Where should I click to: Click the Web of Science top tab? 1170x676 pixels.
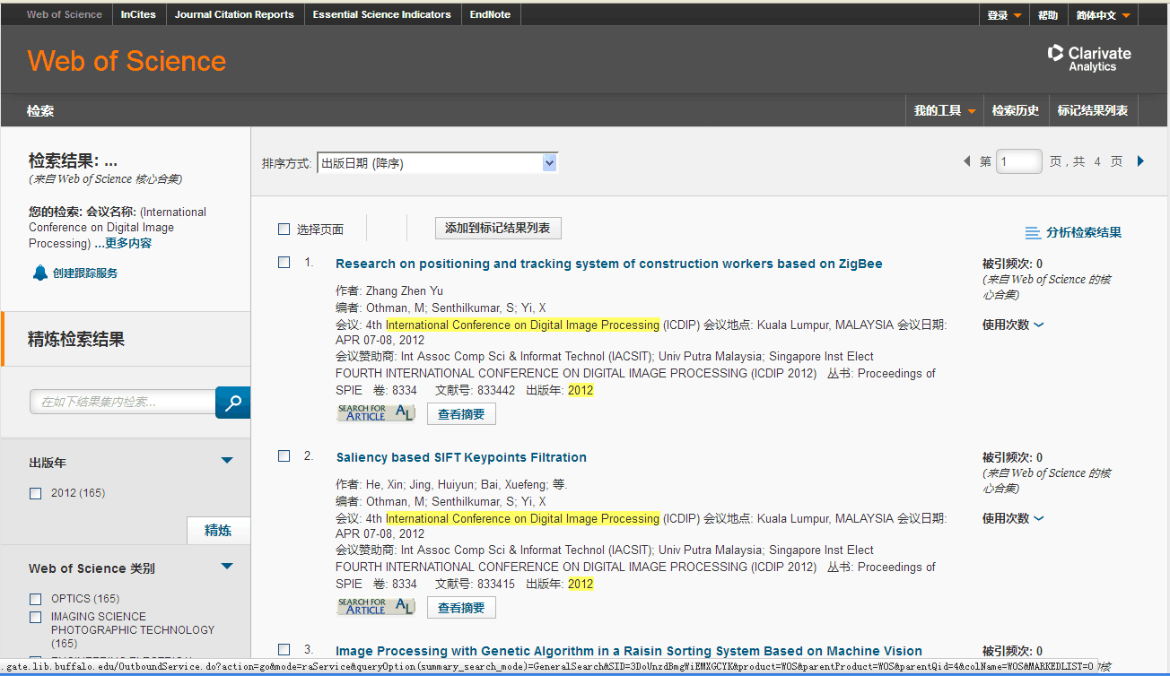[65, 14]
